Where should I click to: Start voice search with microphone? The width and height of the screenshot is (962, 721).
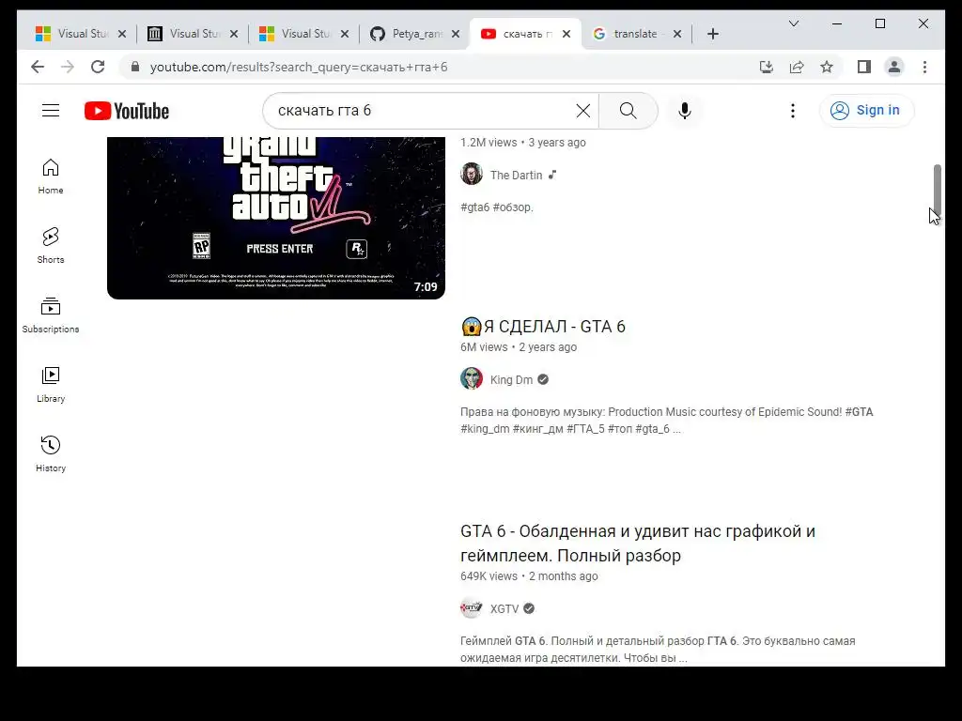click(x=685, y=111)
